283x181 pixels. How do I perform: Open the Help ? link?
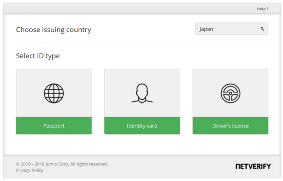263,9
